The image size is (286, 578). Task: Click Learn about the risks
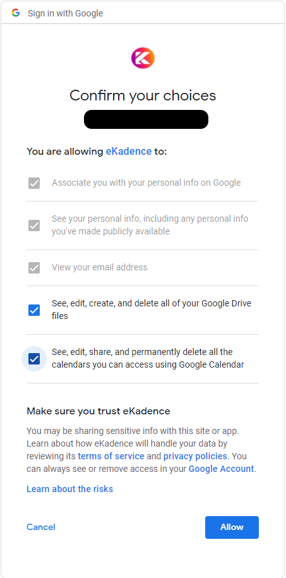coord(69,489)
